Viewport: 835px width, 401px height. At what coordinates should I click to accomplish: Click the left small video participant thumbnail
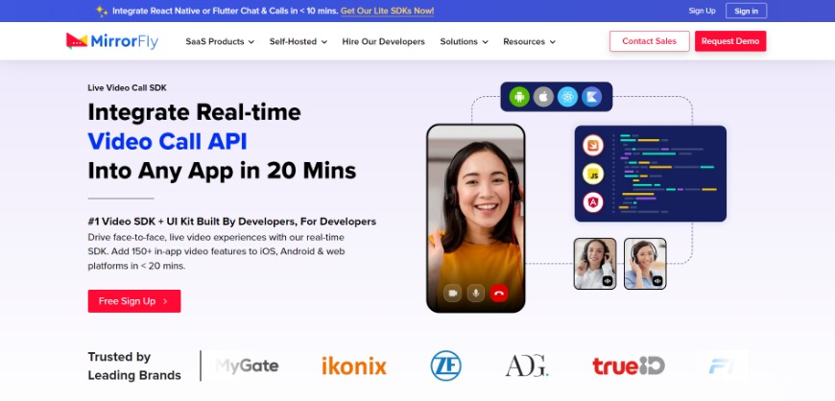pyautogui.click(x=595, y=264)
